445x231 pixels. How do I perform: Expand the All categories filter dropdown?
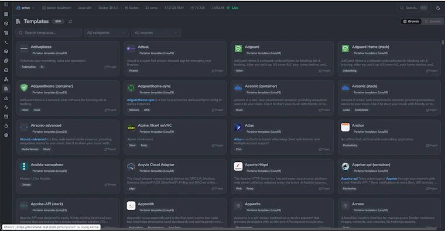coord(107,33)
